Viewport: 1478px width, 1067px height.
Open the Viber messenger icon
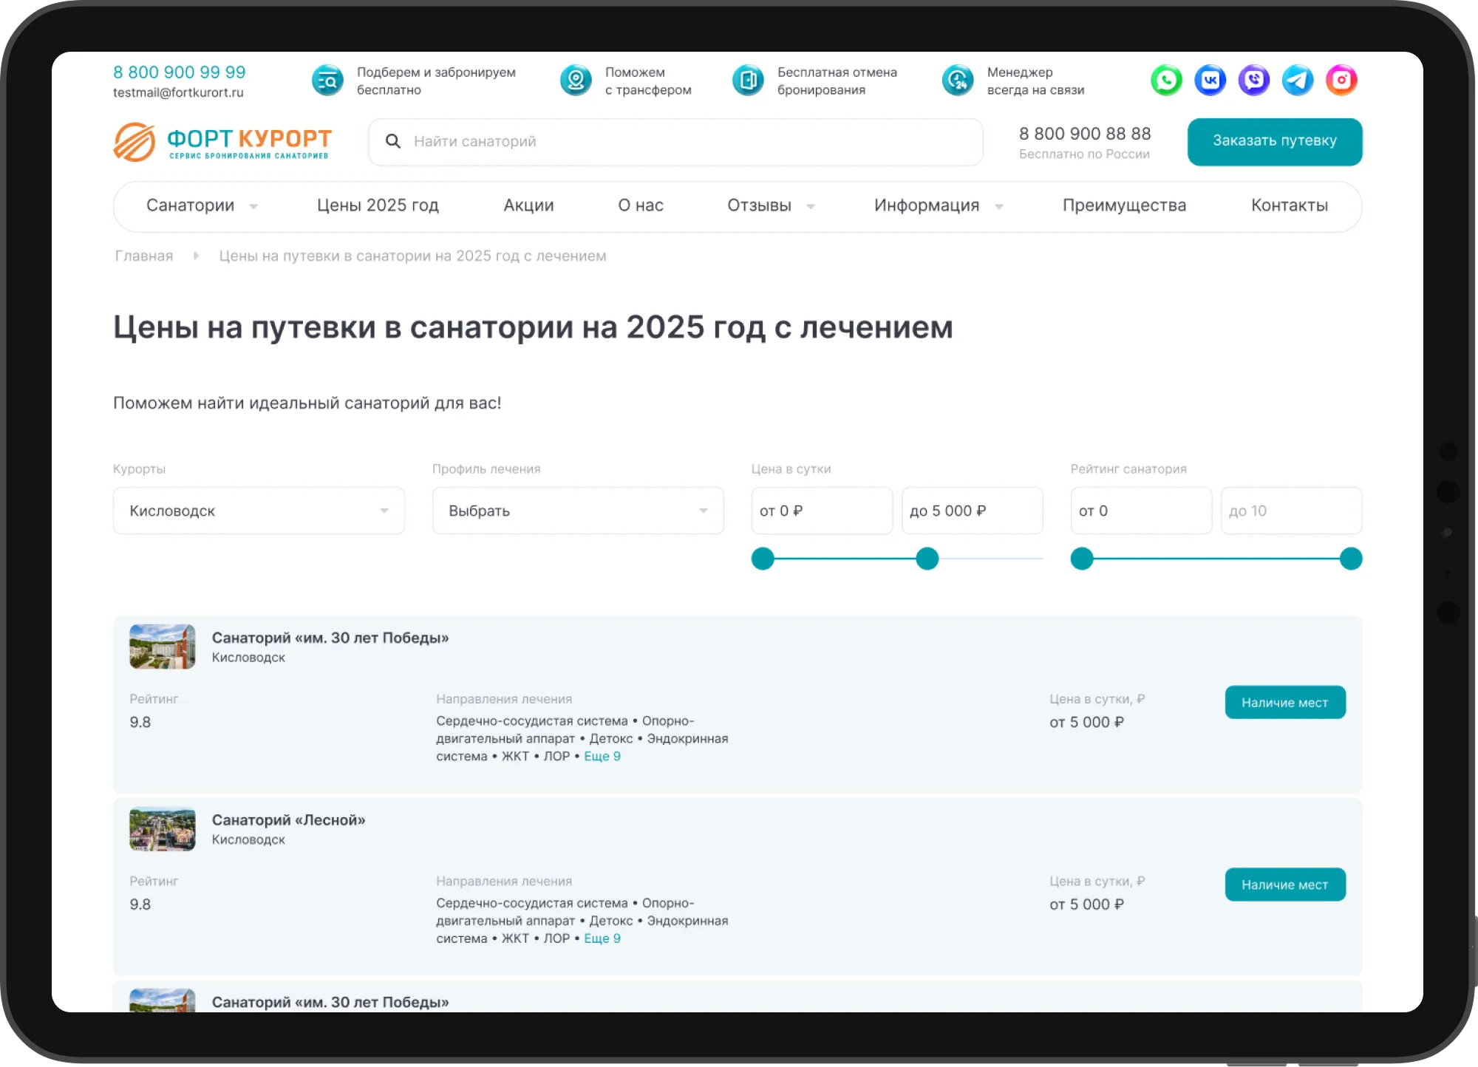pos(1253,81)
